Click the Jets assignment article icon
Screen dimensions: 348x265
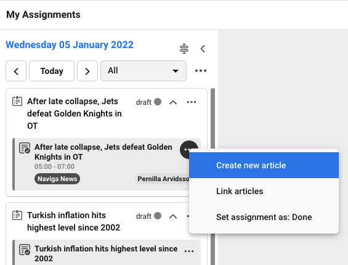pos(25,148)
